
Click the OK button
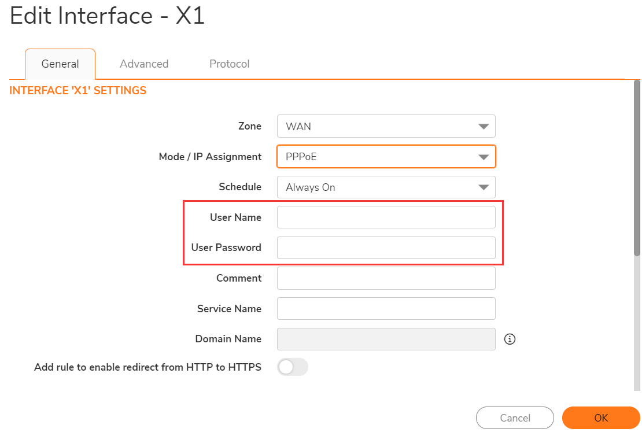click(601, 417)
